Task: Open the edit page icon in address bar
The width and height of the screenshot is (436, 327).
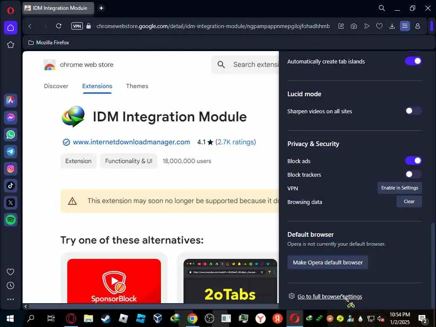Action: coord(341,26)
